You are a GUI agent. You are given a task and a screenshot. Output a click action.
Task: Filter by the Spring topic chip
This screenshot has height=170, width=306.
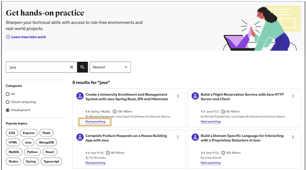(x=31, y=161)
